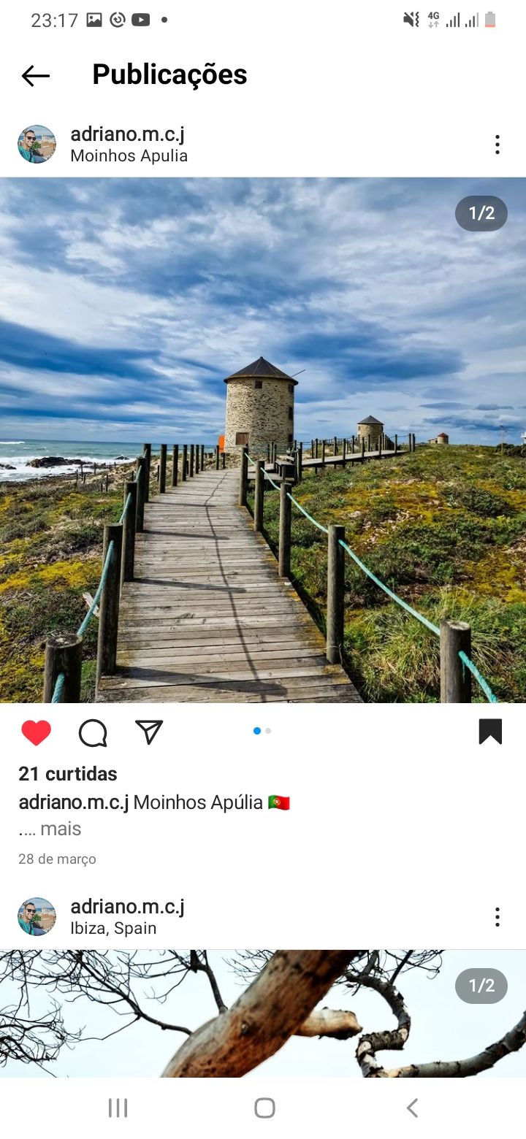Image resolution: width=526 pixels, height=1139 pixels.
Task: Open options menu for Moinhos Apulia post
Action: tap(498, 145)
